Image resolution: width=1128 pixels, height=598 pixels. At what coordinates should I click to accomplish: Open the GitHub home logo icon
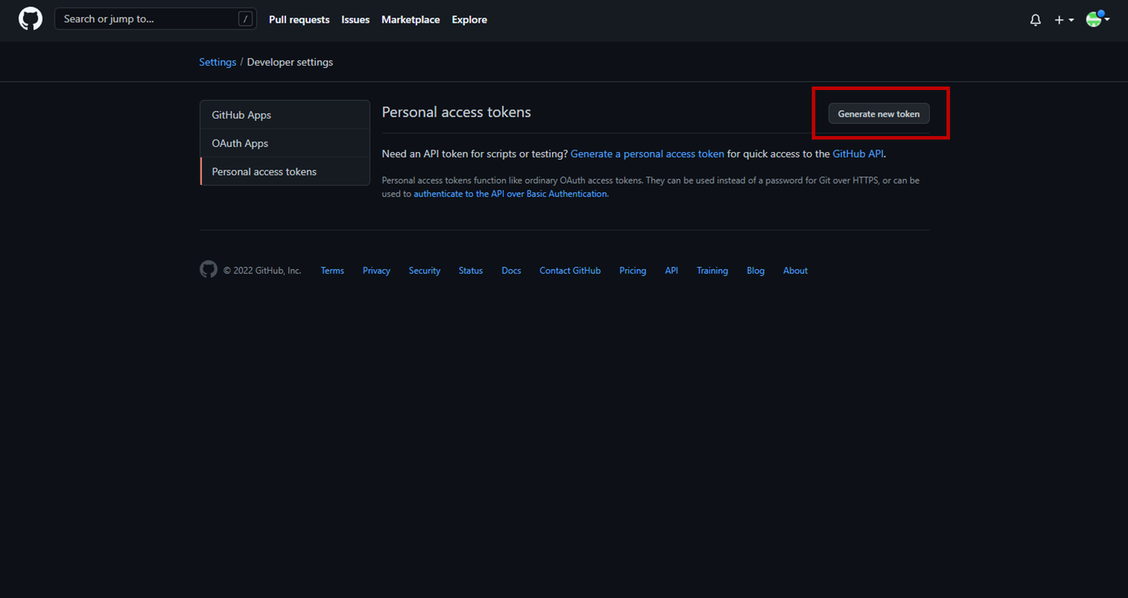pos(30,19)
